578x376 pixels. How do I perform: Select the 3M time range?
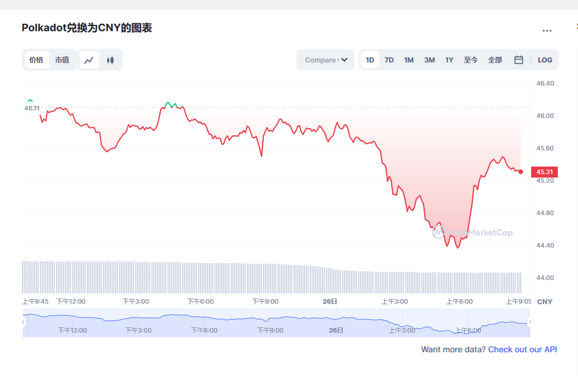coord(429,60)
